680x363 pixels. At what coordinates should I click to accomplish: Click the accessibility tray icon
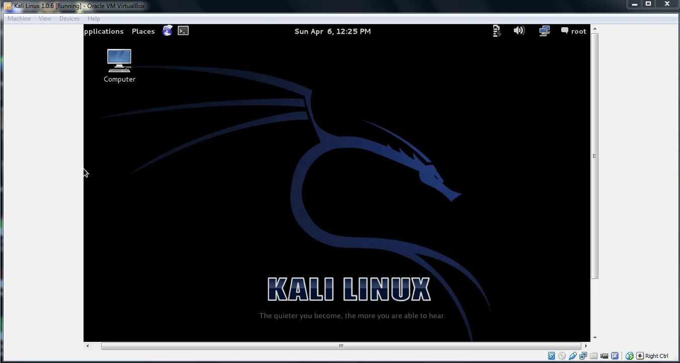pyautogui.click(x=497, y=31)
